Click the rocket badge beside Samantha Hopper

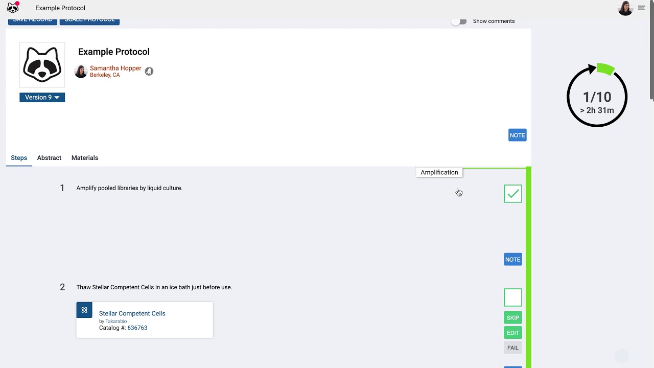click(x=149, y=72)
